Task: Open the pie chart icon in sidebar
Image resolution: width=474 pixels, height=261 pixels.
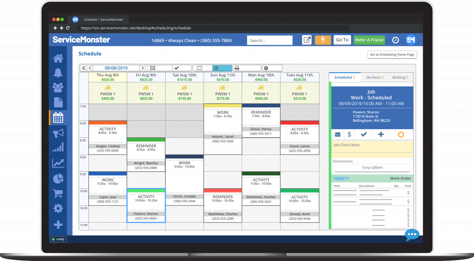Action: pos(58,179)
